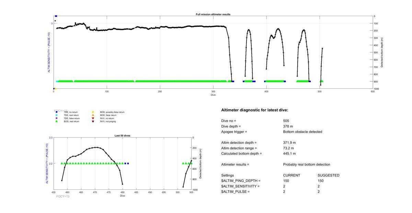This screenshot has height=213, width=412.
Task: Click the 'Settings' column header
Action: 227,175
